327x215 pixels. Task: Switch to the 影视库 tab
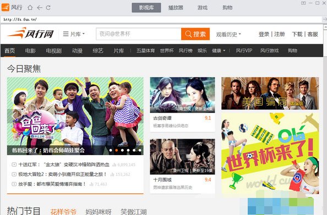(146, 8)
